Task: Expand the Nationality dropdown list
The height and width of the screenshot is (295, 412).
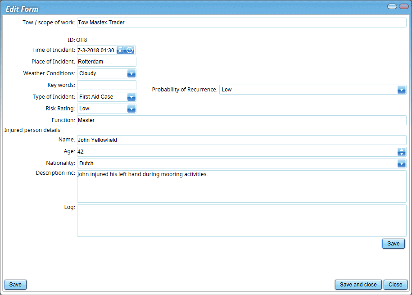Action: tap(402, 163)
